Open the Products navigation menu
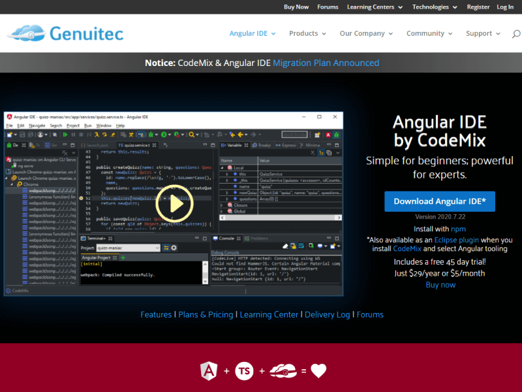522x392 pixels. click(307, 33)
